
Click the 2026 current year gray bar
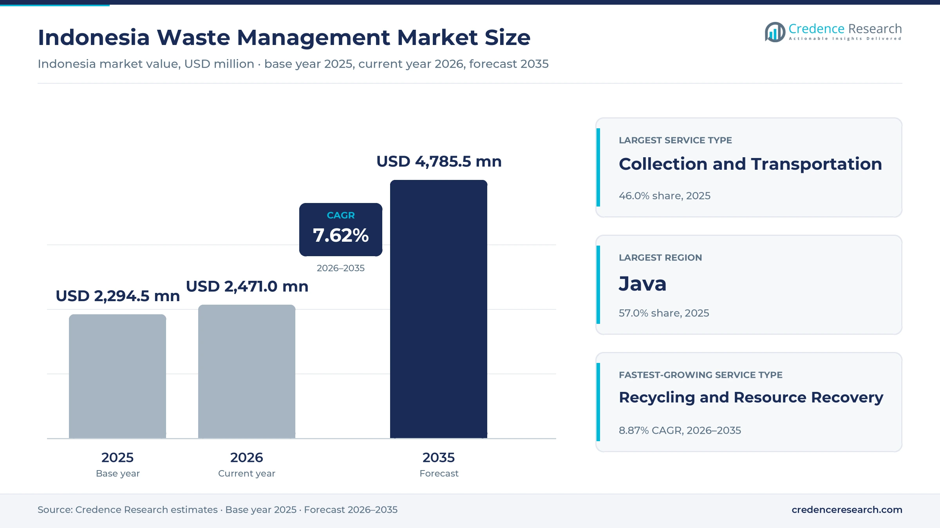point(247,372)
